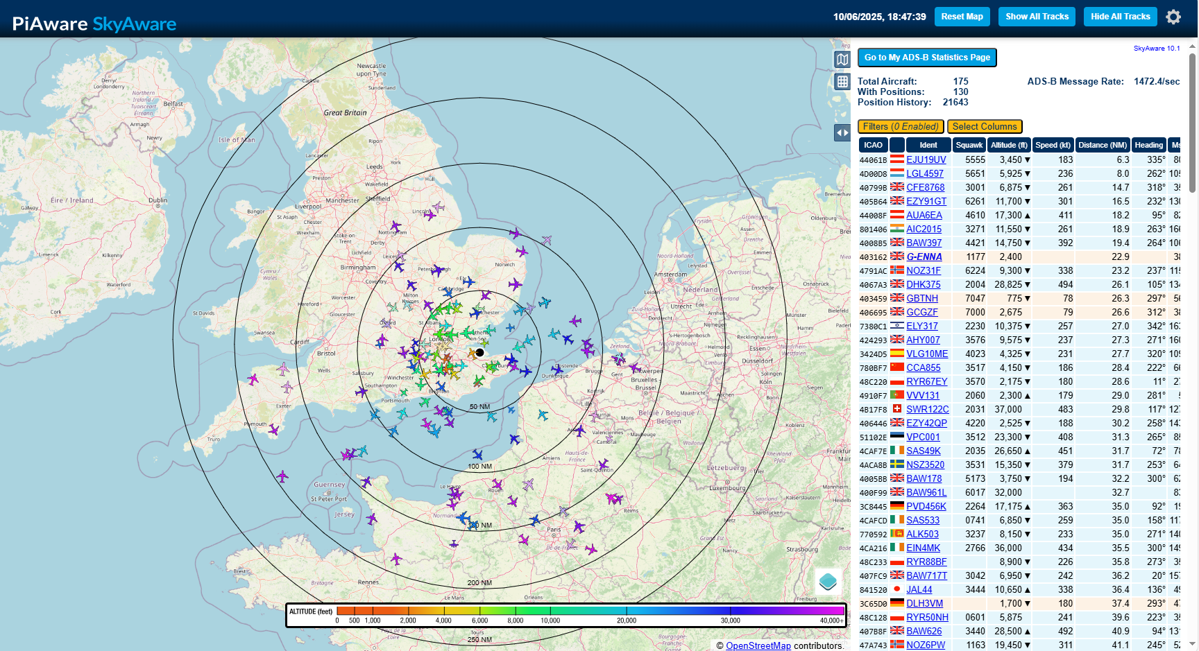The image size is (1199, 651).
Task: Click the Norway flag beside NOZ31F
Action: (897, 270)
